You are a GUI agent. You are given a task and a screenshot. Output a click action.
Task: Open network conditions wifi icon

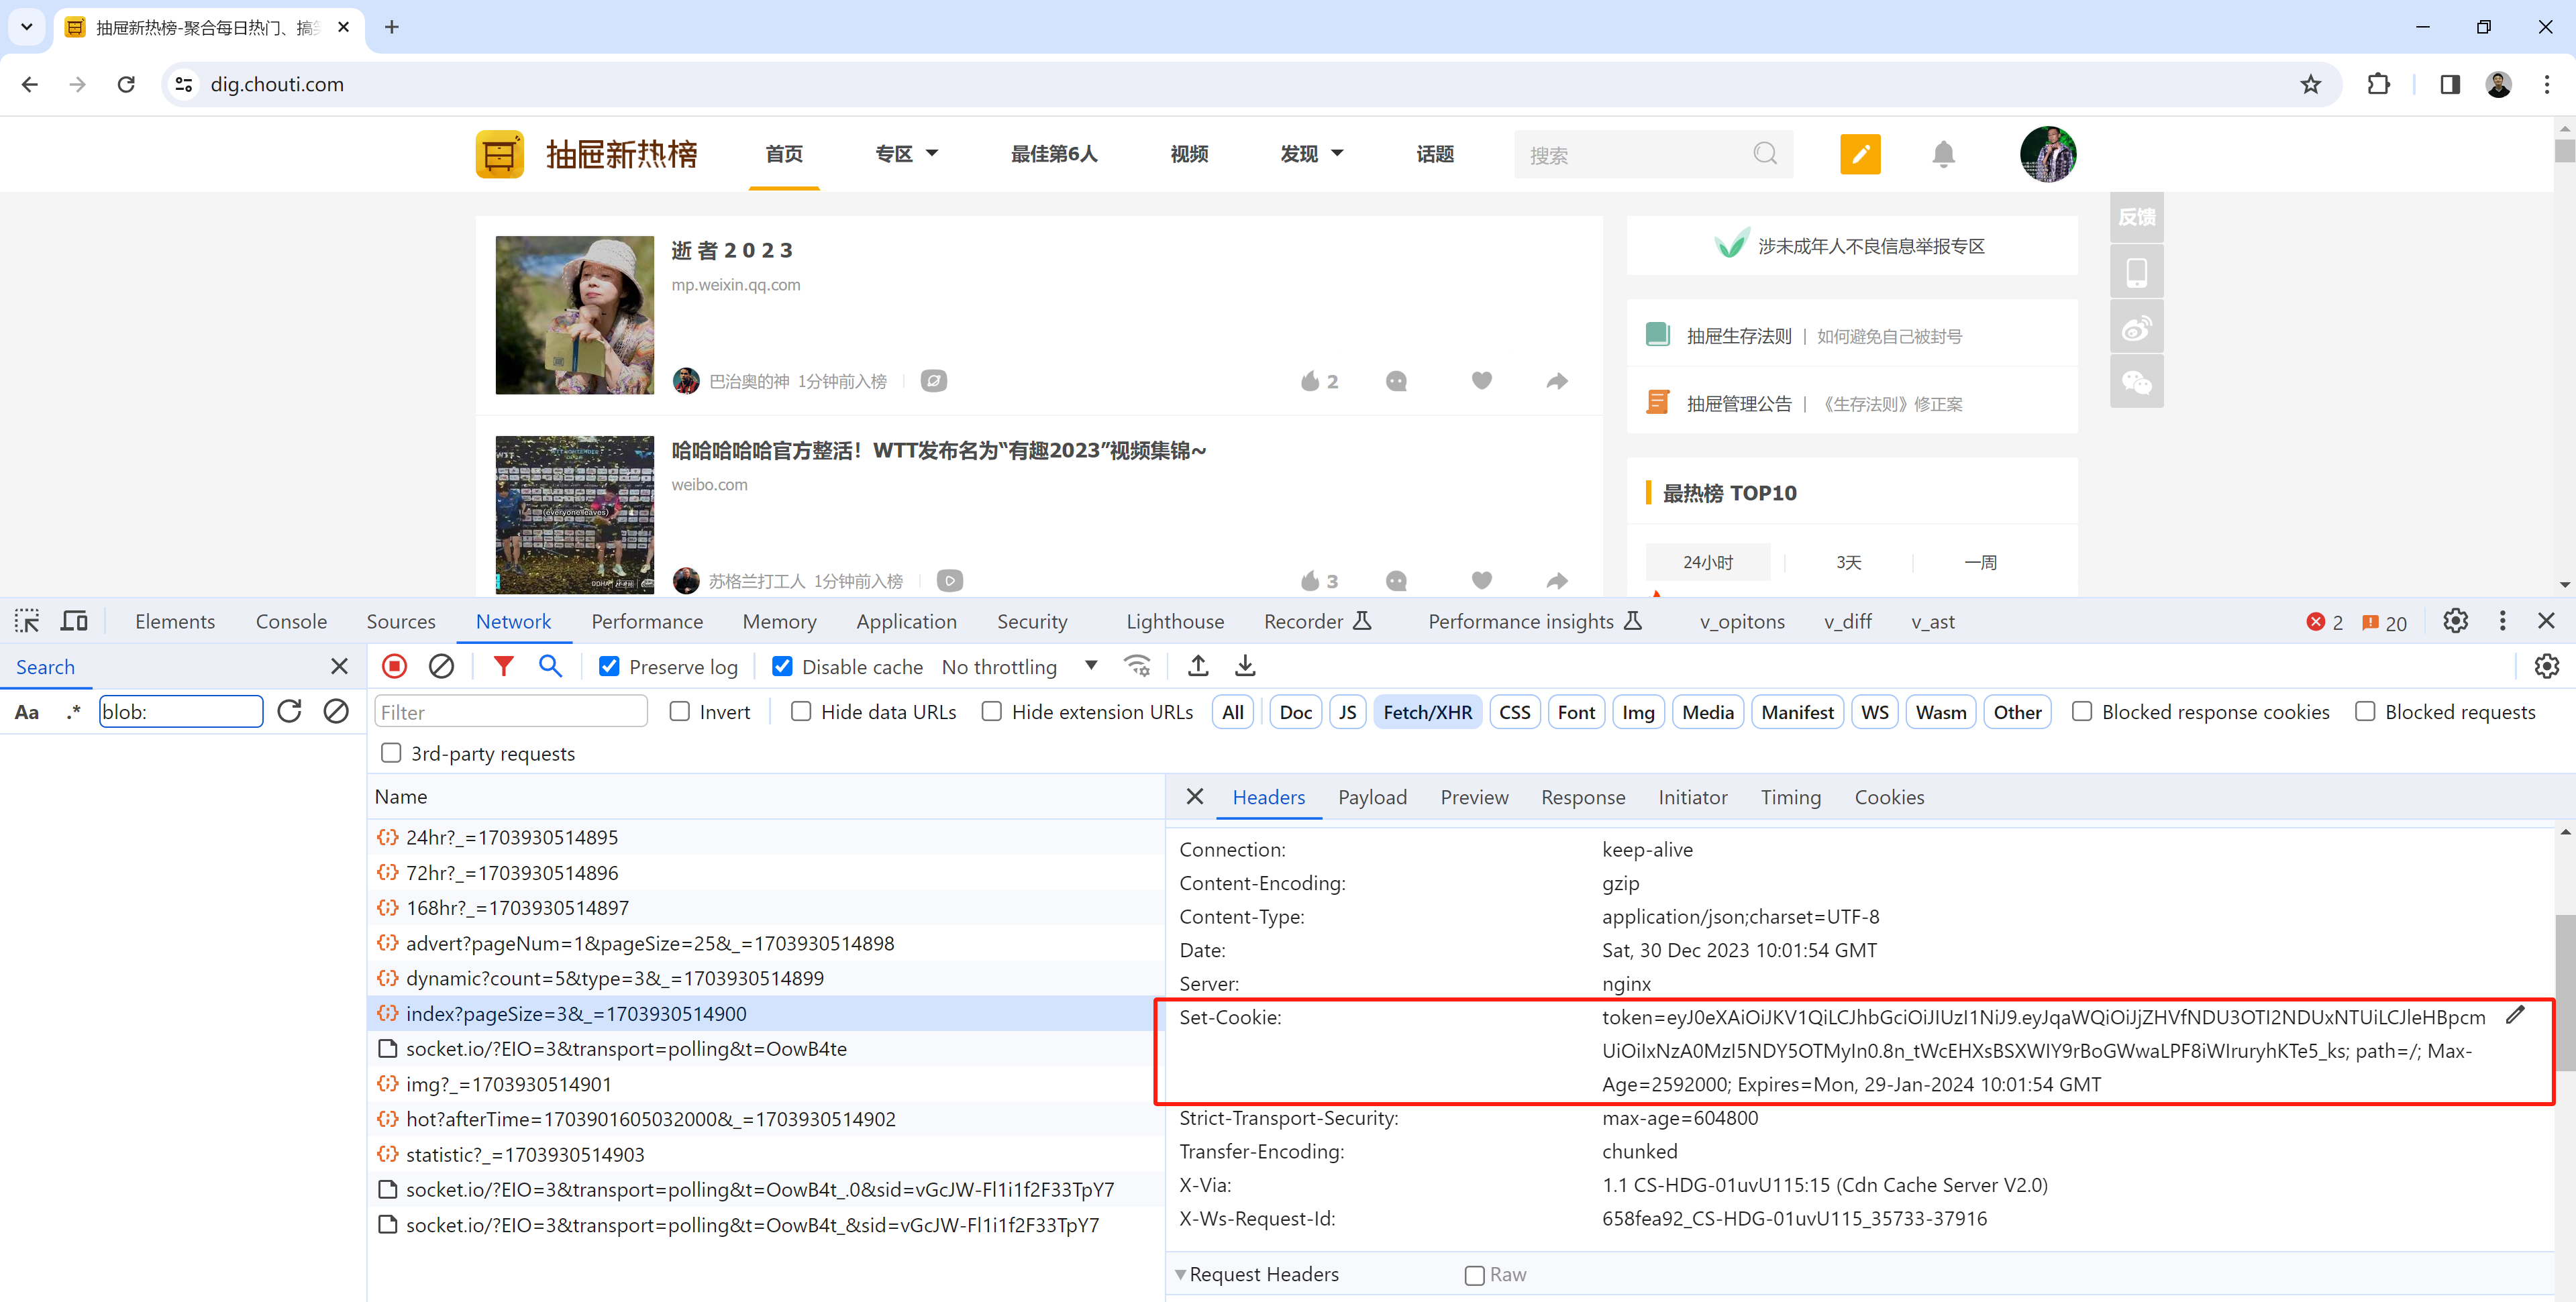pyautogui.click(x=1137, y=667)
